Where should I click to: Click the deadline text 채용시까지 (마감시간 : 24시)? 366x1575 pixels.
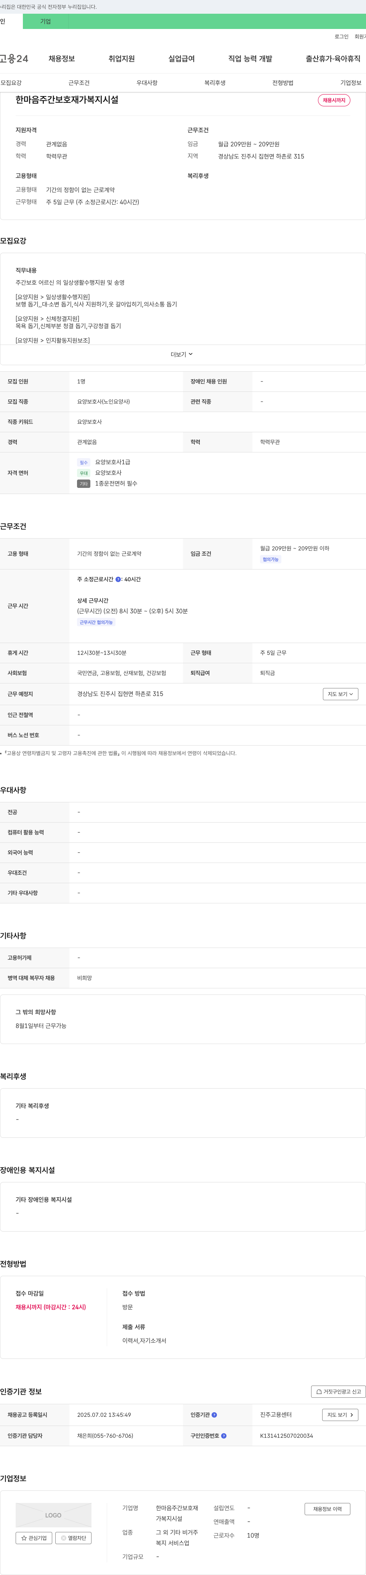(x=51, y=1307)
